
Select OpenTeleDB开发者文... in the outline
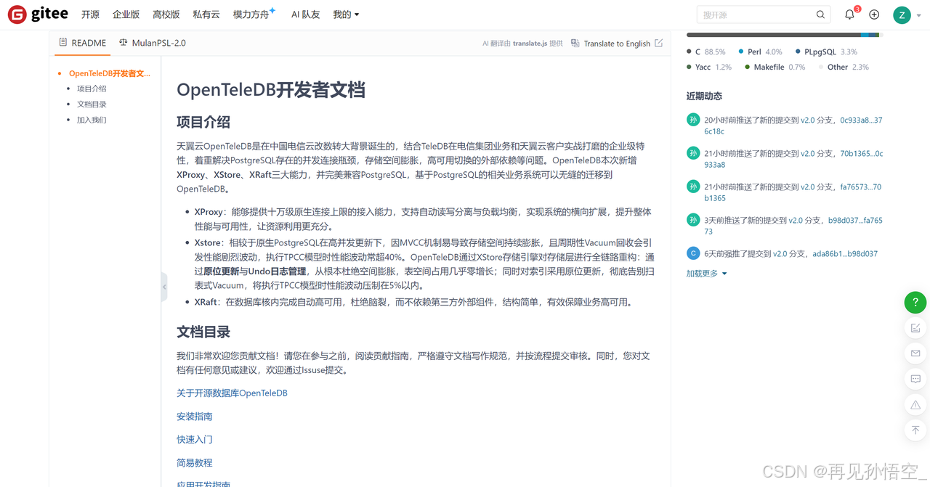point(110,73)
